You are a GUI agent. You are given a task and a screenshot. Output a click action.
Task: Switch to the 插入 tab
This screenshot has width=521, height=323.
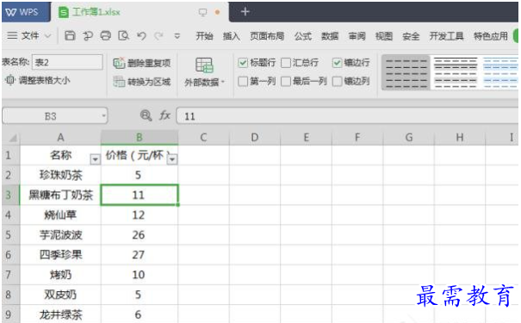pyautogui.click(x=232, y=36)
